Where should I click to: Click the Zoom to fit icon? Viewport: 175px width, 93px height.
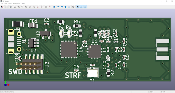(x=26, y=7)
